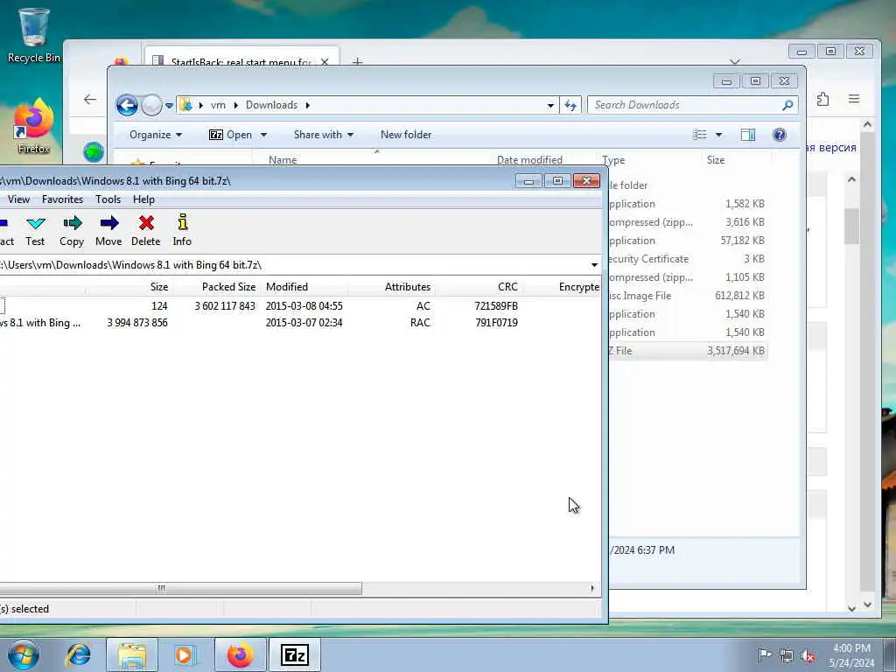Open the View menu in 7-Zip
The height and width of the screenshot is (672, 896).
point(18,199)
